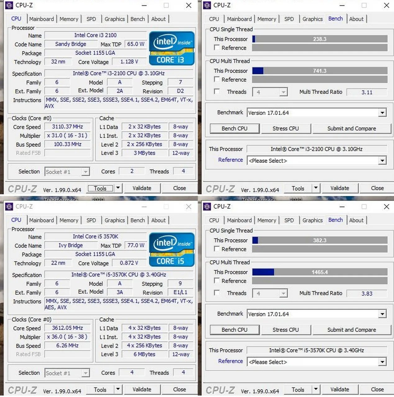Click multi thread score bar showing 741.3

point(320,71)
